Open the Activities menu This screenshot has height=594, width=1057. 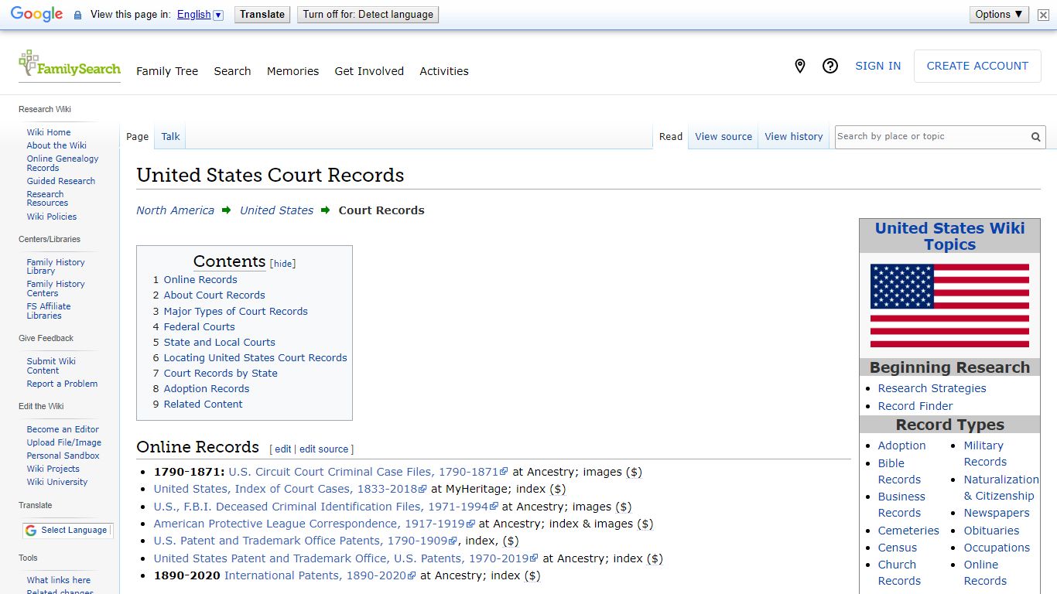[x=444, y=71]
